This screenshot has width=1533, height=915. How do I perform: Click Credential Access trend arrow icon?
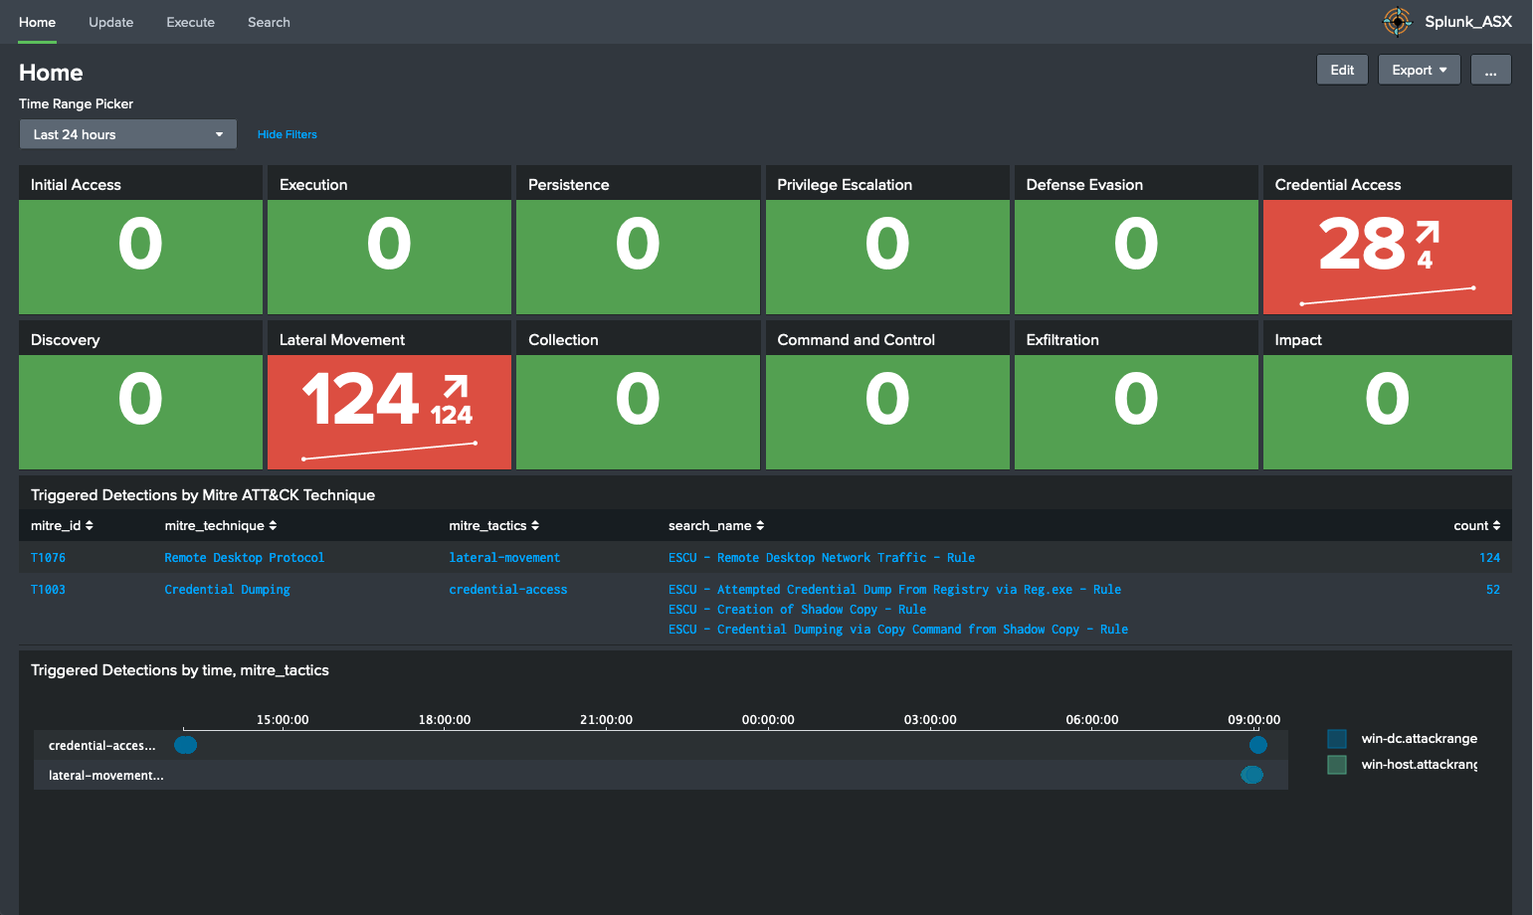pos(1428,234)
